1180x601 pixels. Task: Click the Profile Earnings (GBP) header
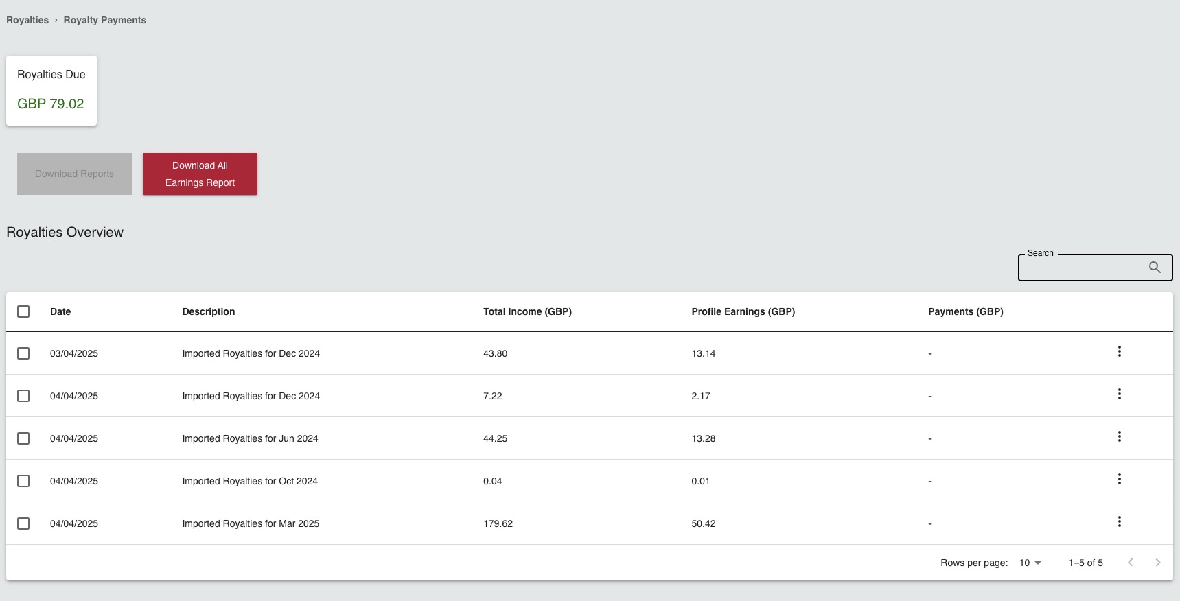tap(743, 311)
